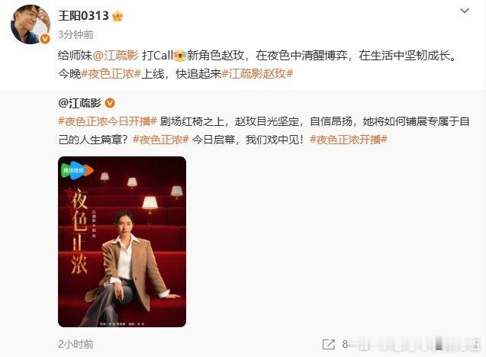Click the Tencent Video logo on poster
The height and width of the screenshot is (357, 486).
pos(77,170)
